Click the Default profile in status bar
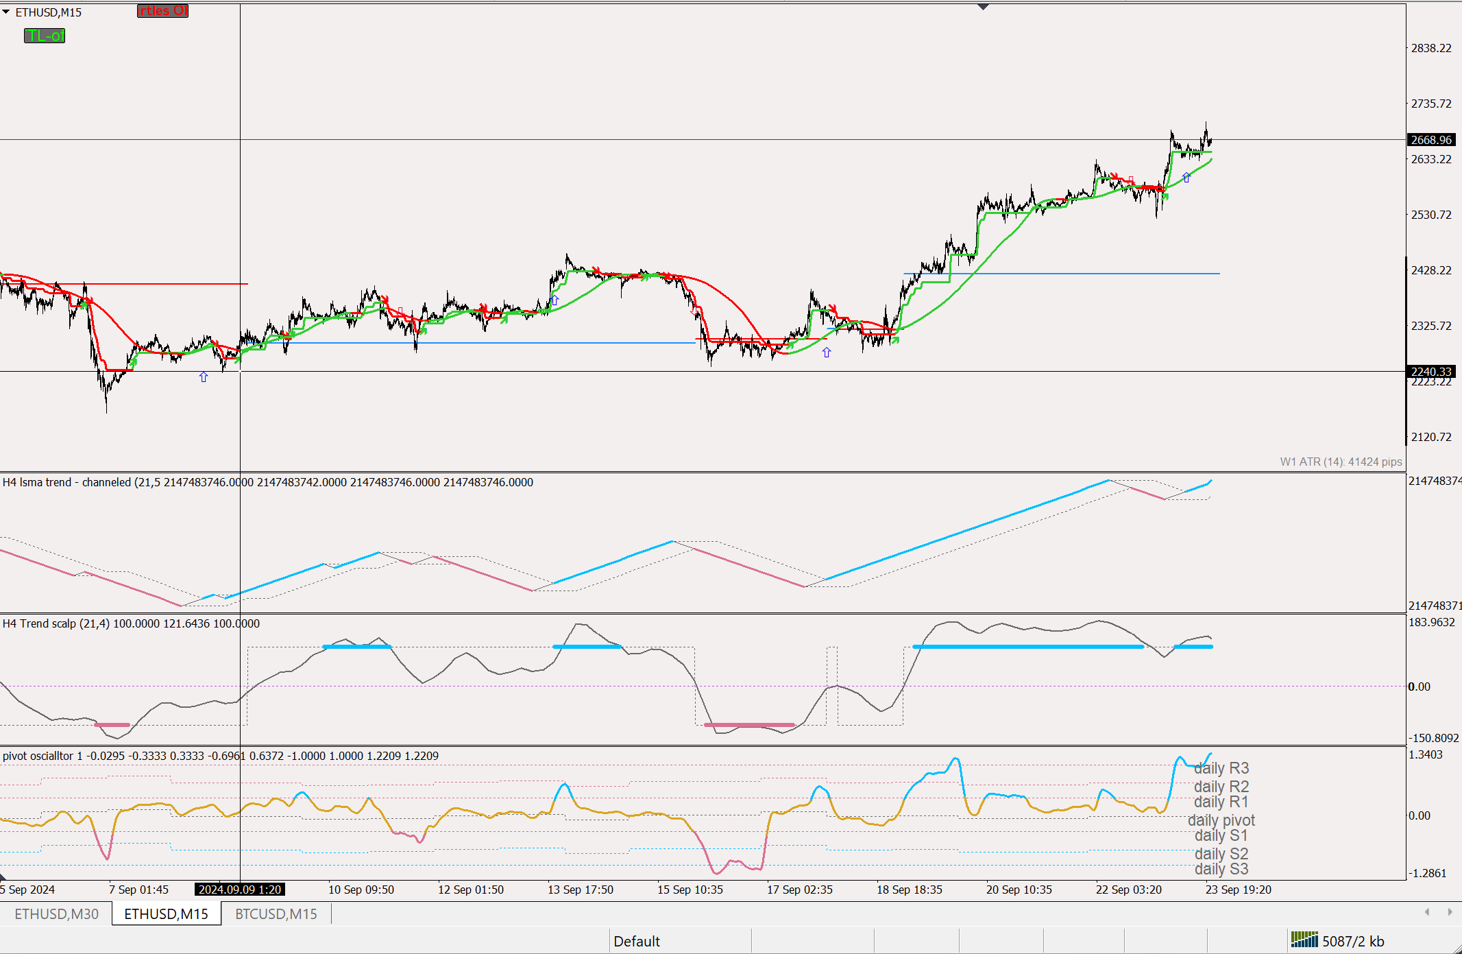Screen dimensions: 1462x954 click(636, 941)
